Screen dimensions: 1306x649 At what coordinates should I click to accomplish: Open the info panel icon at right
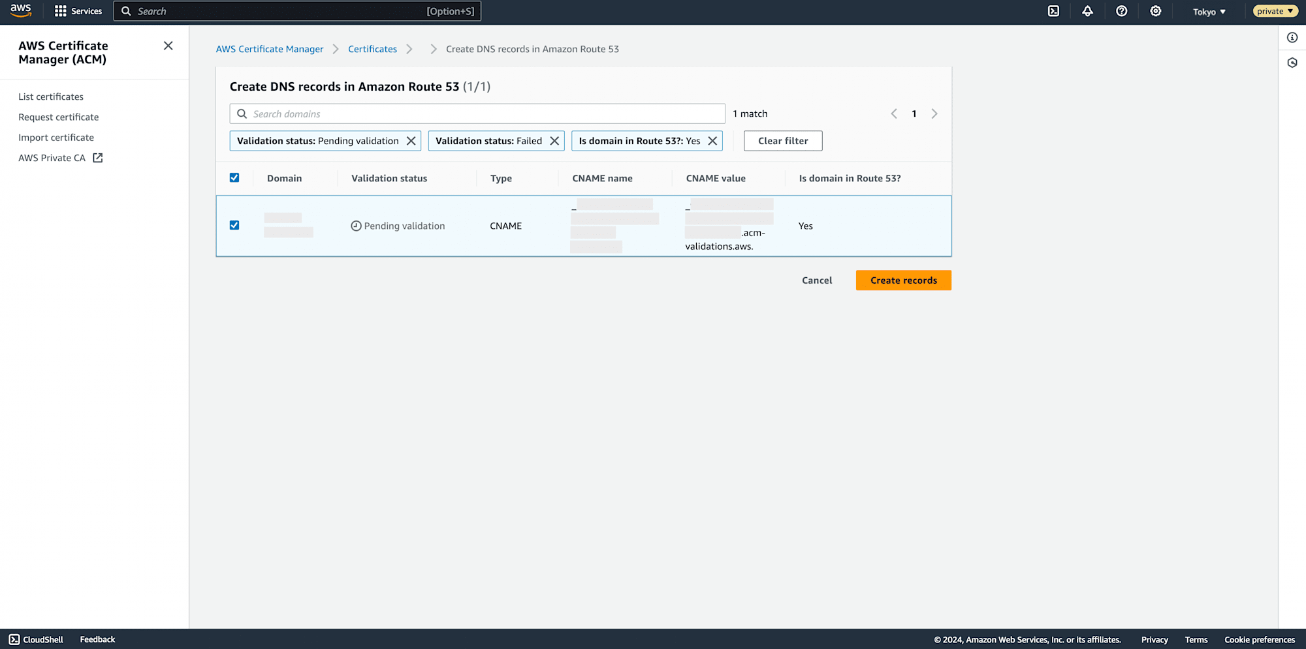[1292, 37]
